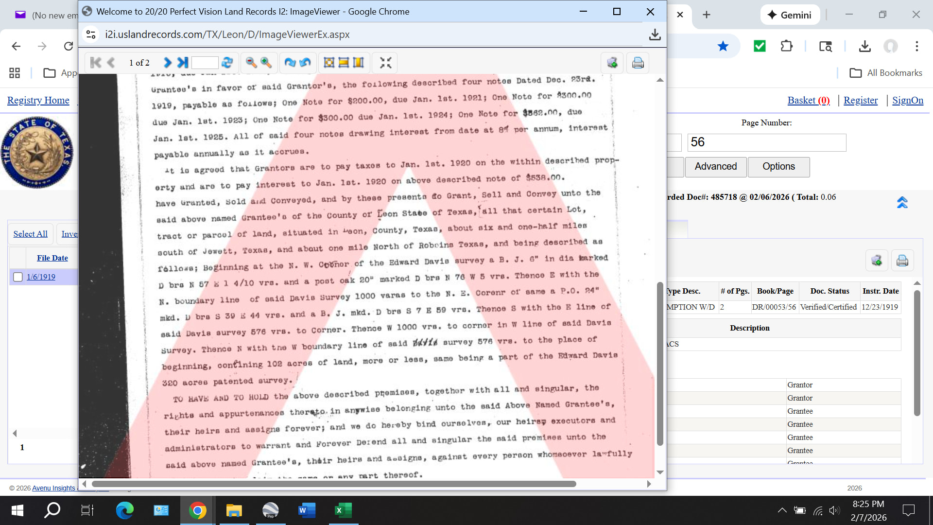Print the document image from viewer toolbar
This screenshot has height=525, width=933.
638,63
